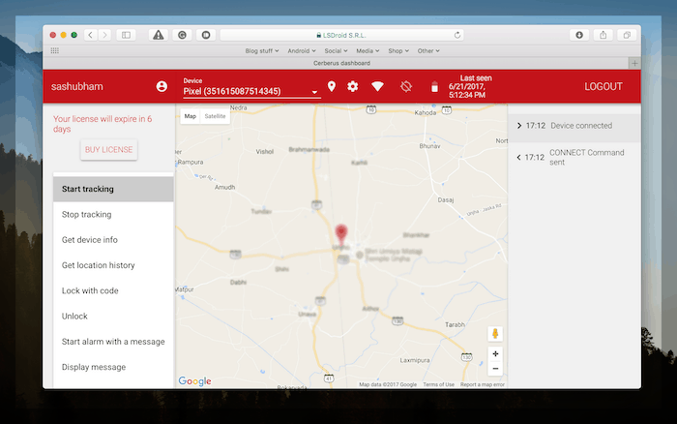
Task: Expand the Shop bookmarks folder
Action: (x=398, y=50)
